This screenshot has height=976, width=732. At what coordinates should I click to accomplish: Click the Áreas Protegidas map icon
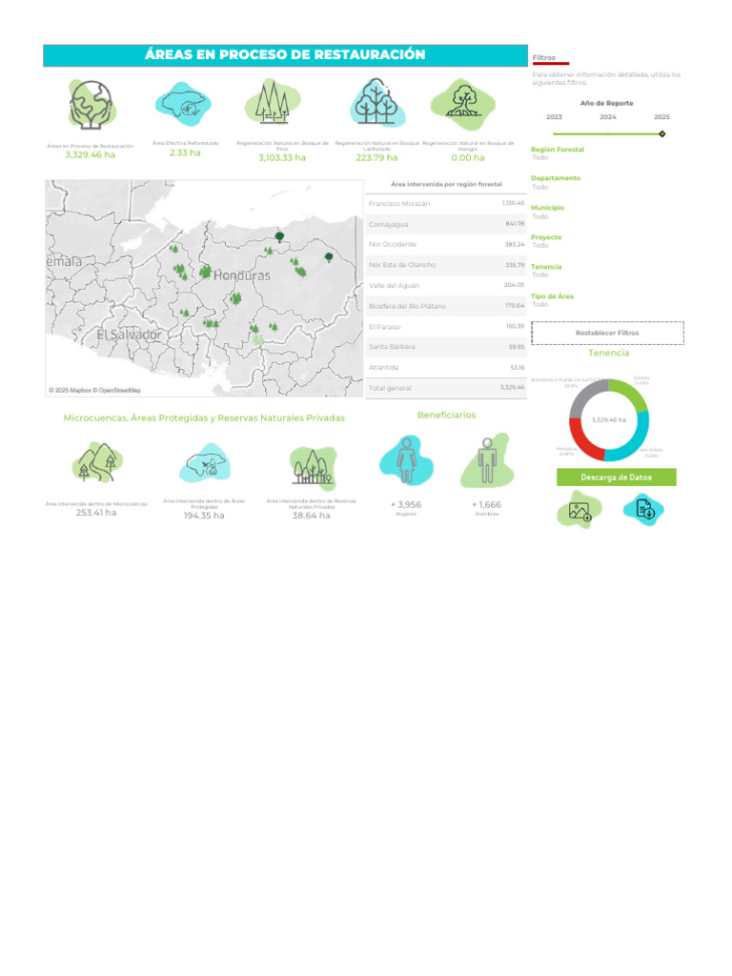205,463
